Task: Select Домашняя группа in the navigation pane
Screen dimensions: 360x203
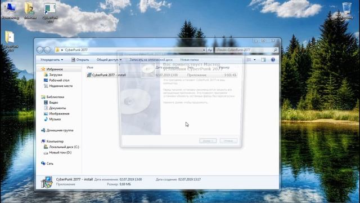Action: (x=60, y=130)
